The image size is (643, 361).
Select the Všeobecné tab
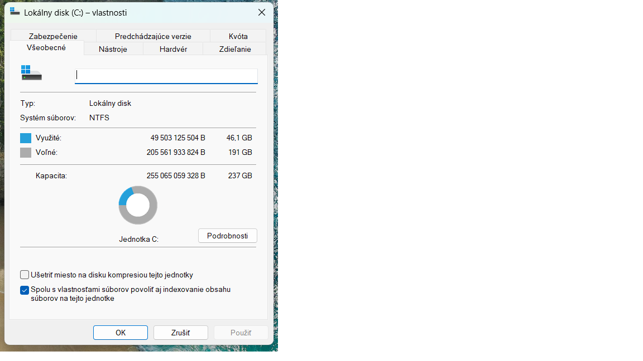coord(46,48)
